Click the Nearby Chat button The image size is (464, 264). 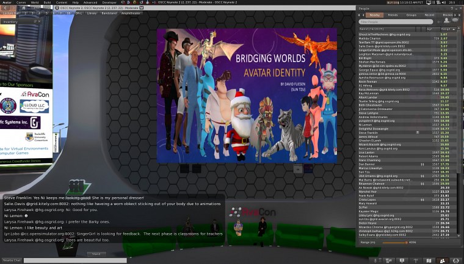(12, 260)
